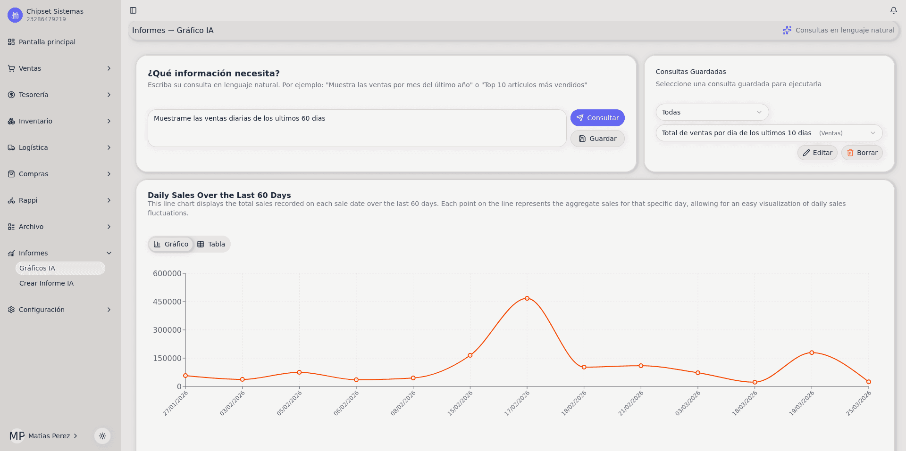The image size is (906, 451).
Task: Click the chart peak point at 17/02/2026
Action: tap(527, 298)
